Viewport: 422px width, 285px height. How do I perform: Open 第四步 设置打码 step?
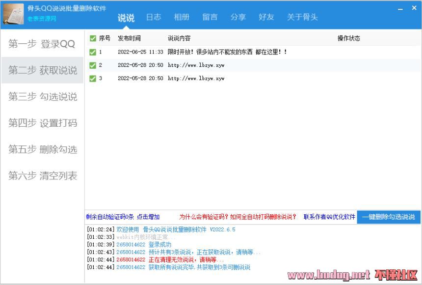[x=42, y=123]
